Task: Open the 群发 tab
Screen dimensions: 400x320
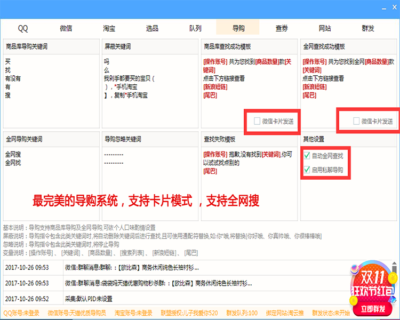Action: pos(367,28)
